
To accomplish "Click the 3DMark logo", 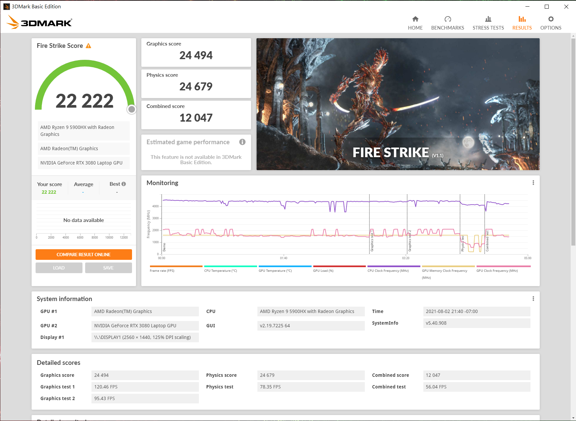I will (39, 22).
